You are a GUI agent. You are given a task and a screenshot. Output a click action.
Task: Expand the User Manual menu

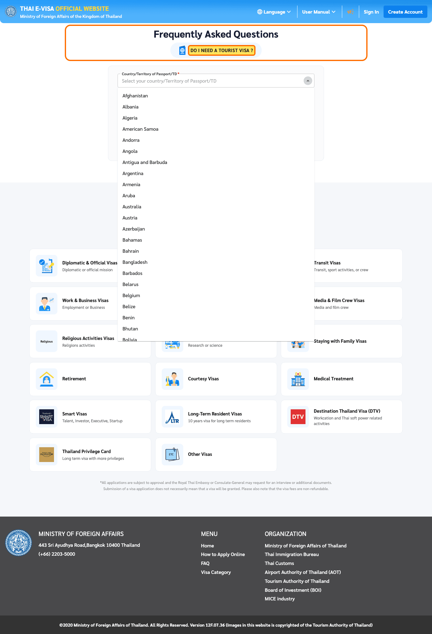(x=319, y=12)
